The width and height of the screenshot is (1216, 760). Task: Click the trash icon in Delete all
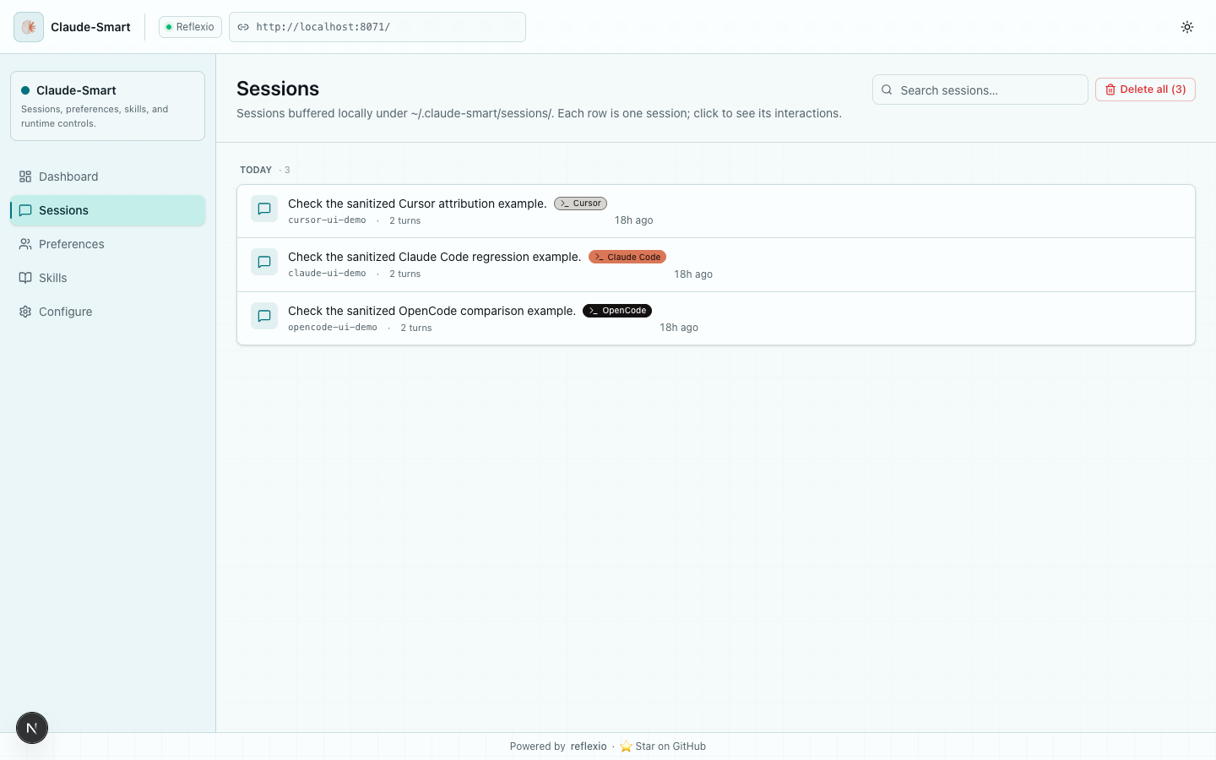[x=1110, y=90]
